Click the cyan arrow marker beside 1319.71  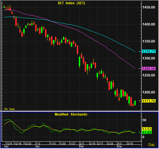(x=139, y=51)
